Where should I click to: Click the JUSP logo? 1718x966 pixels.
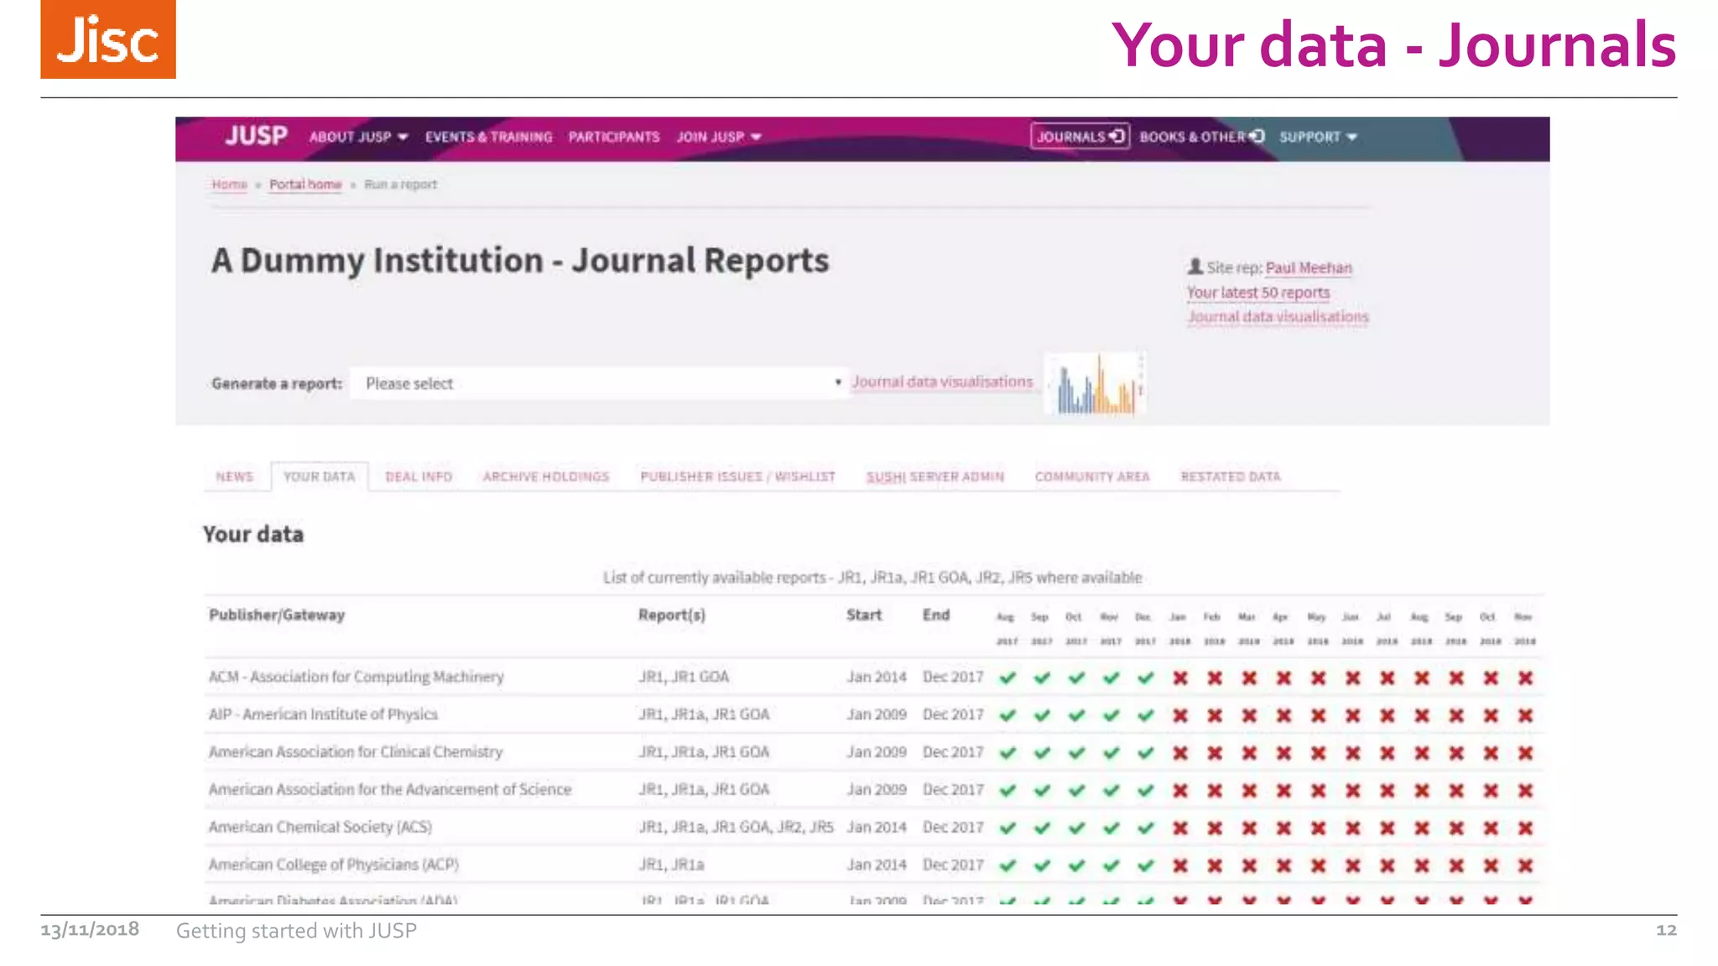(x=256, y=136)
